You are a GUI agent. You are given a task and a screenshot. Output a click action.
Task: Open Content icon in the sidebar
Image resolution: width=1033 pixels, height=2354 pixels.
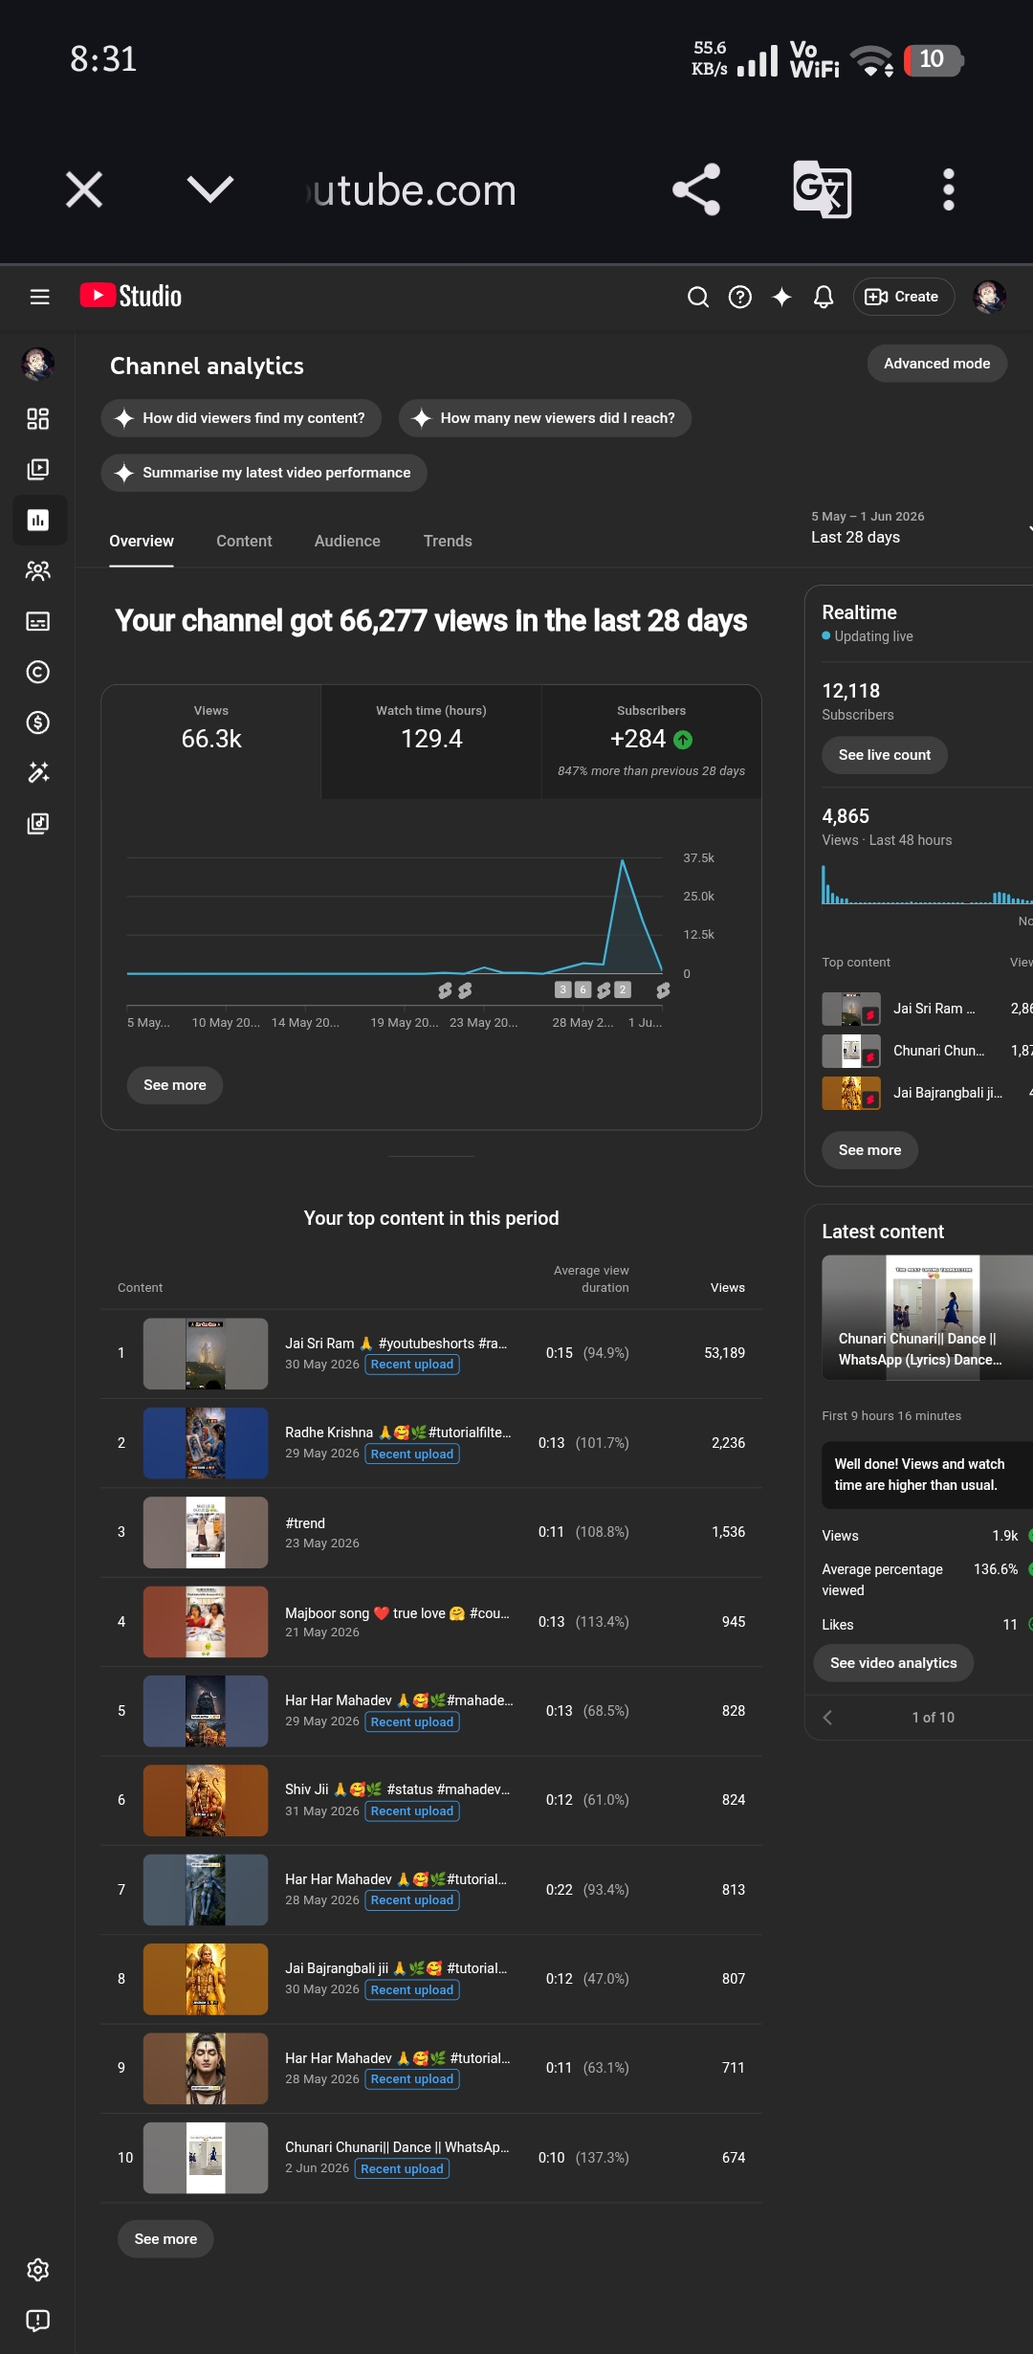coord(38,469)
